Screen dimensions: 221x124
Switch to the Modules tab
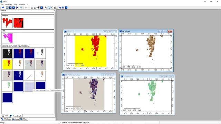(x=6, y=119)
